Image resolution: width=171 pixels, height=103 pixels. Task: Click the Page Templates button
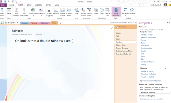(116, 12)
